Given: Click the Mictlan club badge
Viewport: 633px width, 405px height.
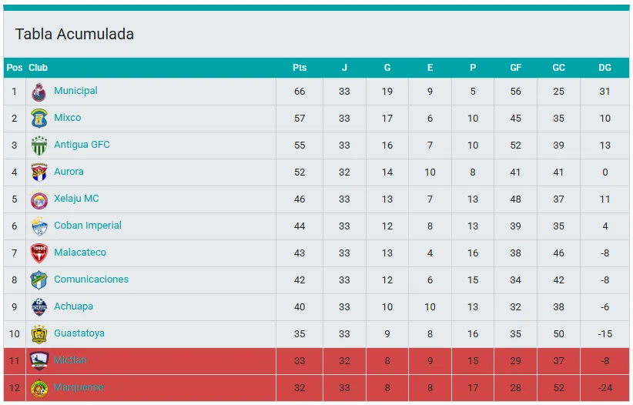Looking at the screenshot, I should coord(39,361).
